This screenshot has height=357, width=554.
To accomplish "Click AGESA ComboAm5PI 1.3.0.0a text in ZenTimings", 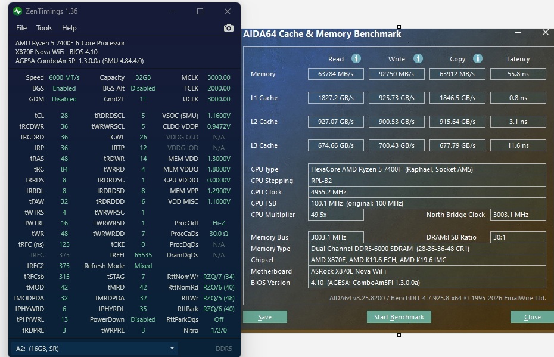I will click(x=79, y=61).
